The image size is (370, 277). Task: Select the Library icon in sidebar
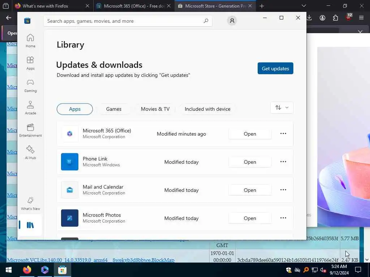tap(30, 225)
